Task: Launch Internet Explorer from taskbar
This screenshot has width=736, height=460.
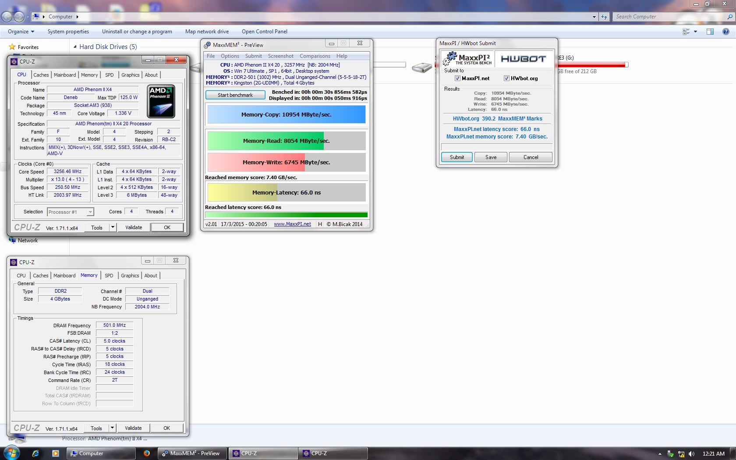Action: coord(36,453)
